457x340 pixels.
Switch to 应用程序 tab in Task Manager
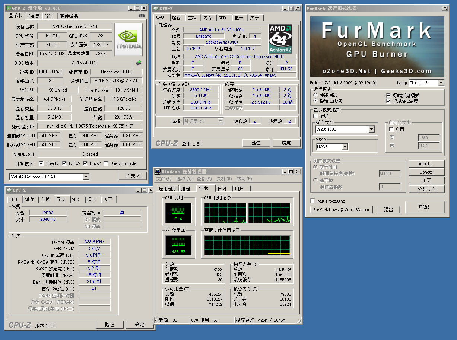click(x=168, y=189)
